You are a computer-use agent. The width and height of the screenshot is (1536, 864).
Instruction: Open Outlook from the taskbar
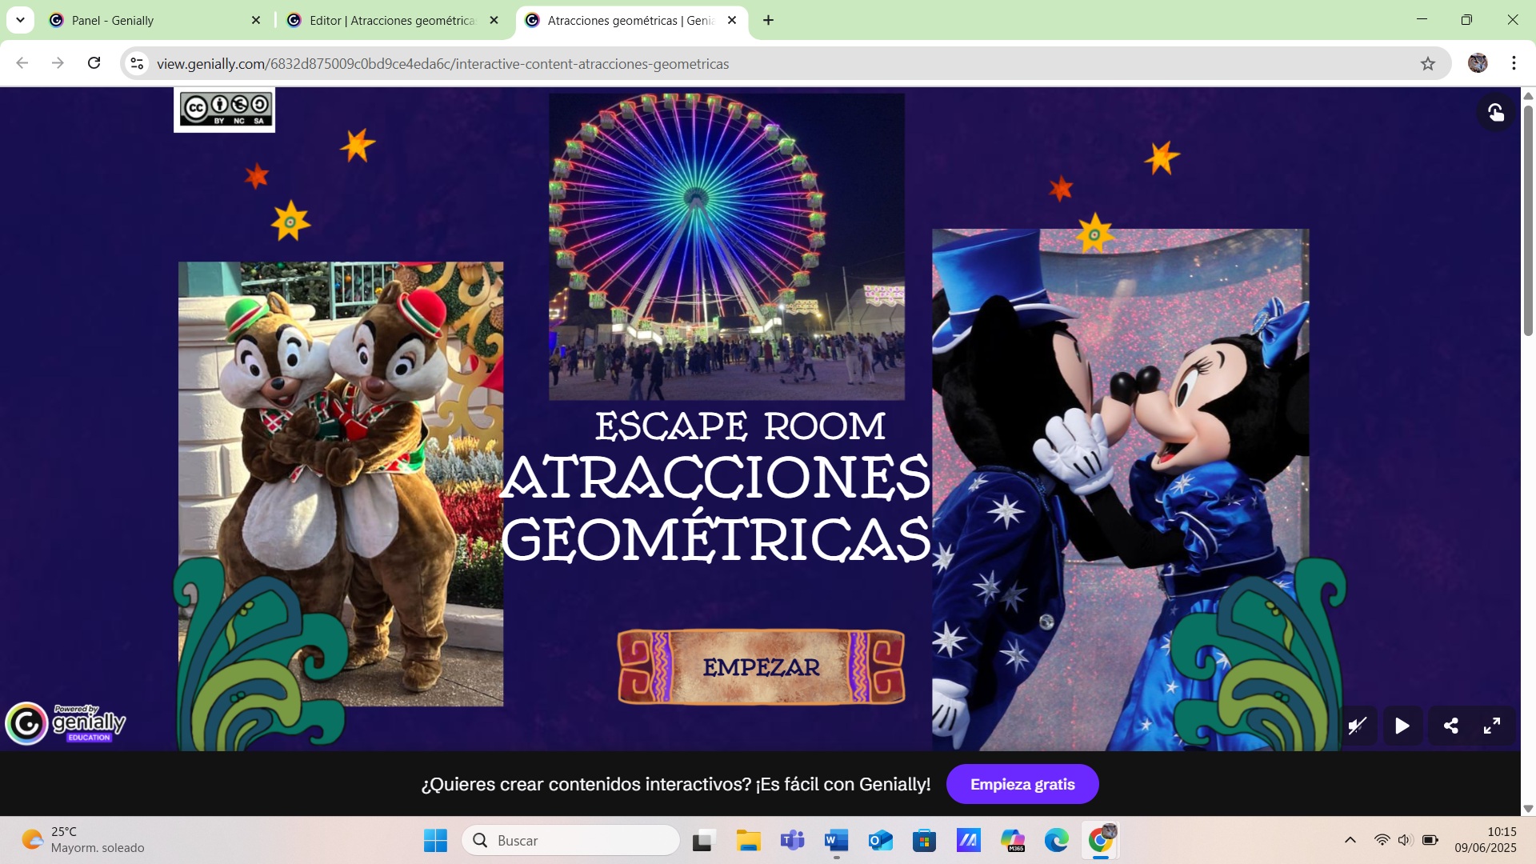point(880,840)
